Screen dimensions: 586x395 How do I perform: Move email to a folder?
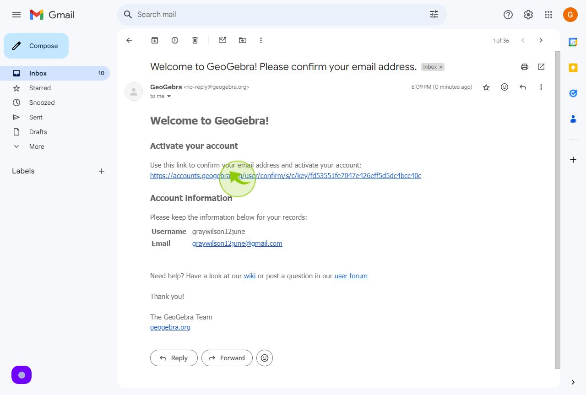243,40
